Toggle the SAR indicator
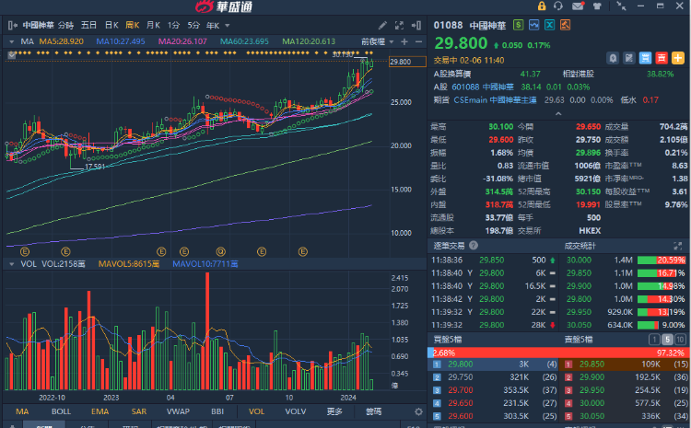The height and width of the screenshot is (428, 691). click(139, 411)
